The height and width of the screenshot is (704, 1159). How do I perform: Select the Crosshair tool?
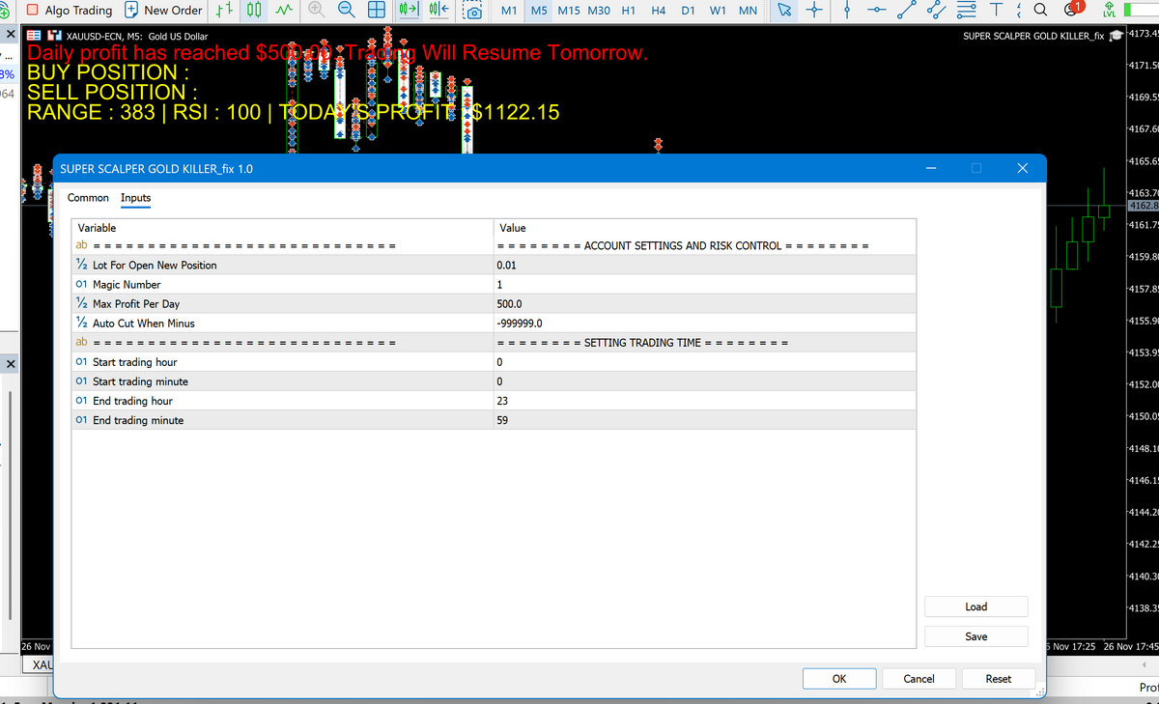[814, 11]
